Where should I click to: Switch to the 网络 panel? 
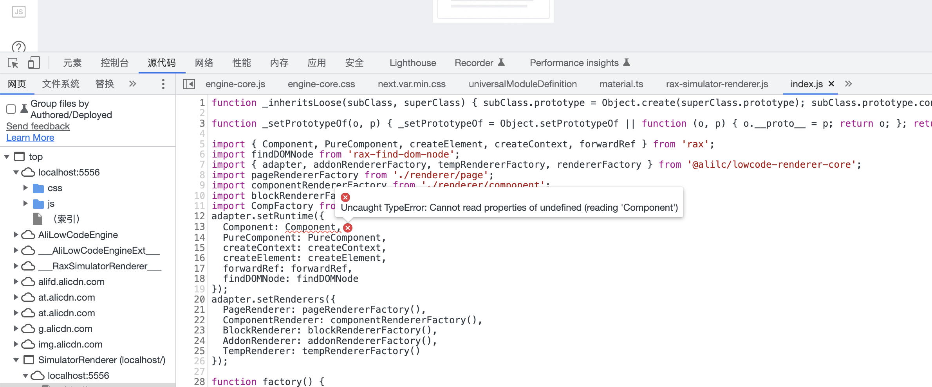pyautogui.click(x=204, y=63)
